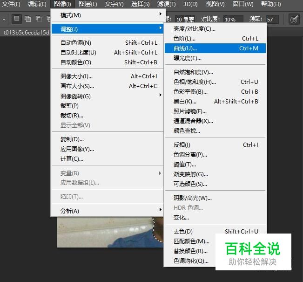Open 色调分离(P)... adjustment
This screenshot has height=282, width=303.
pyautogui.click(x=215, y=155)
